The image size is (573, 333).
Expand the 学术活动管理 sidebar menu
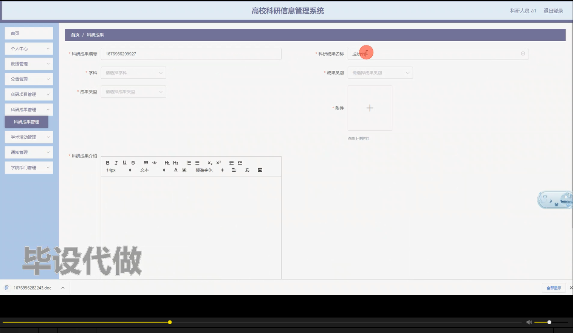pyautogui.click(x=28, y=137)
